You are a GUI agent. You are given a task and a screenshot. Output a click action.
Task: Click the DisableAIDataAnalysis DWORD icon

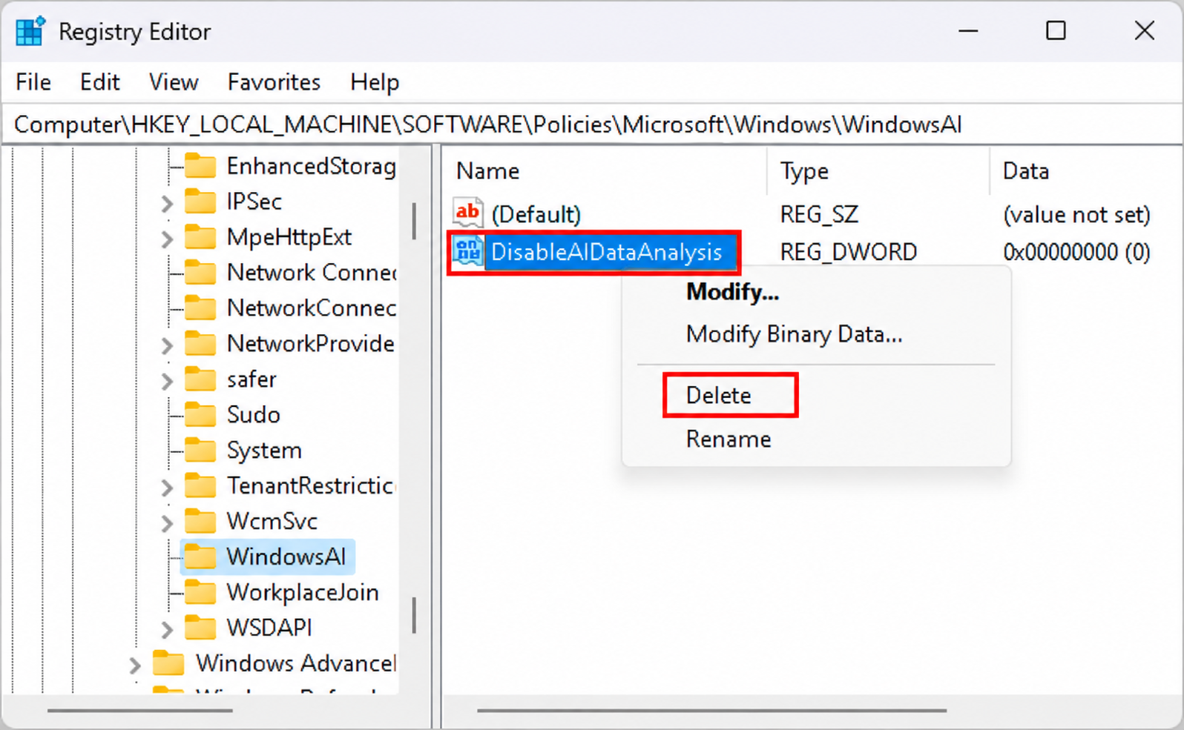(468, 252)
